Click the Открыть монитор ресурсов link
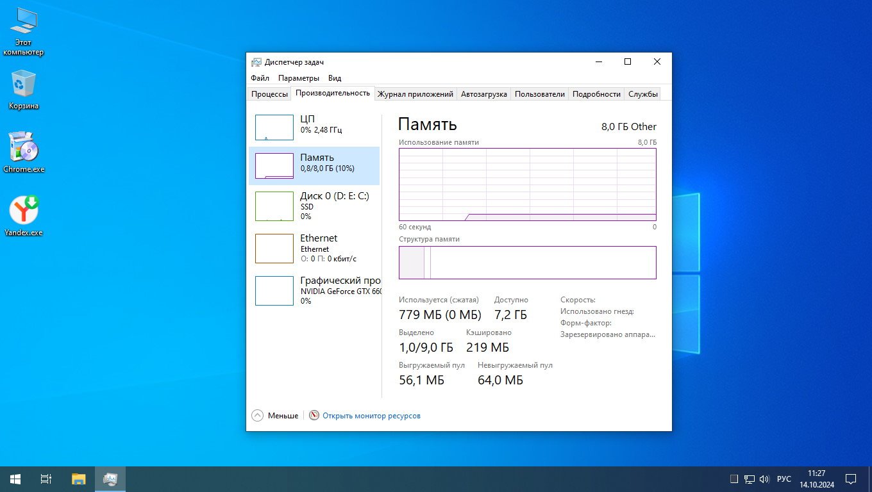 [371, 416]
